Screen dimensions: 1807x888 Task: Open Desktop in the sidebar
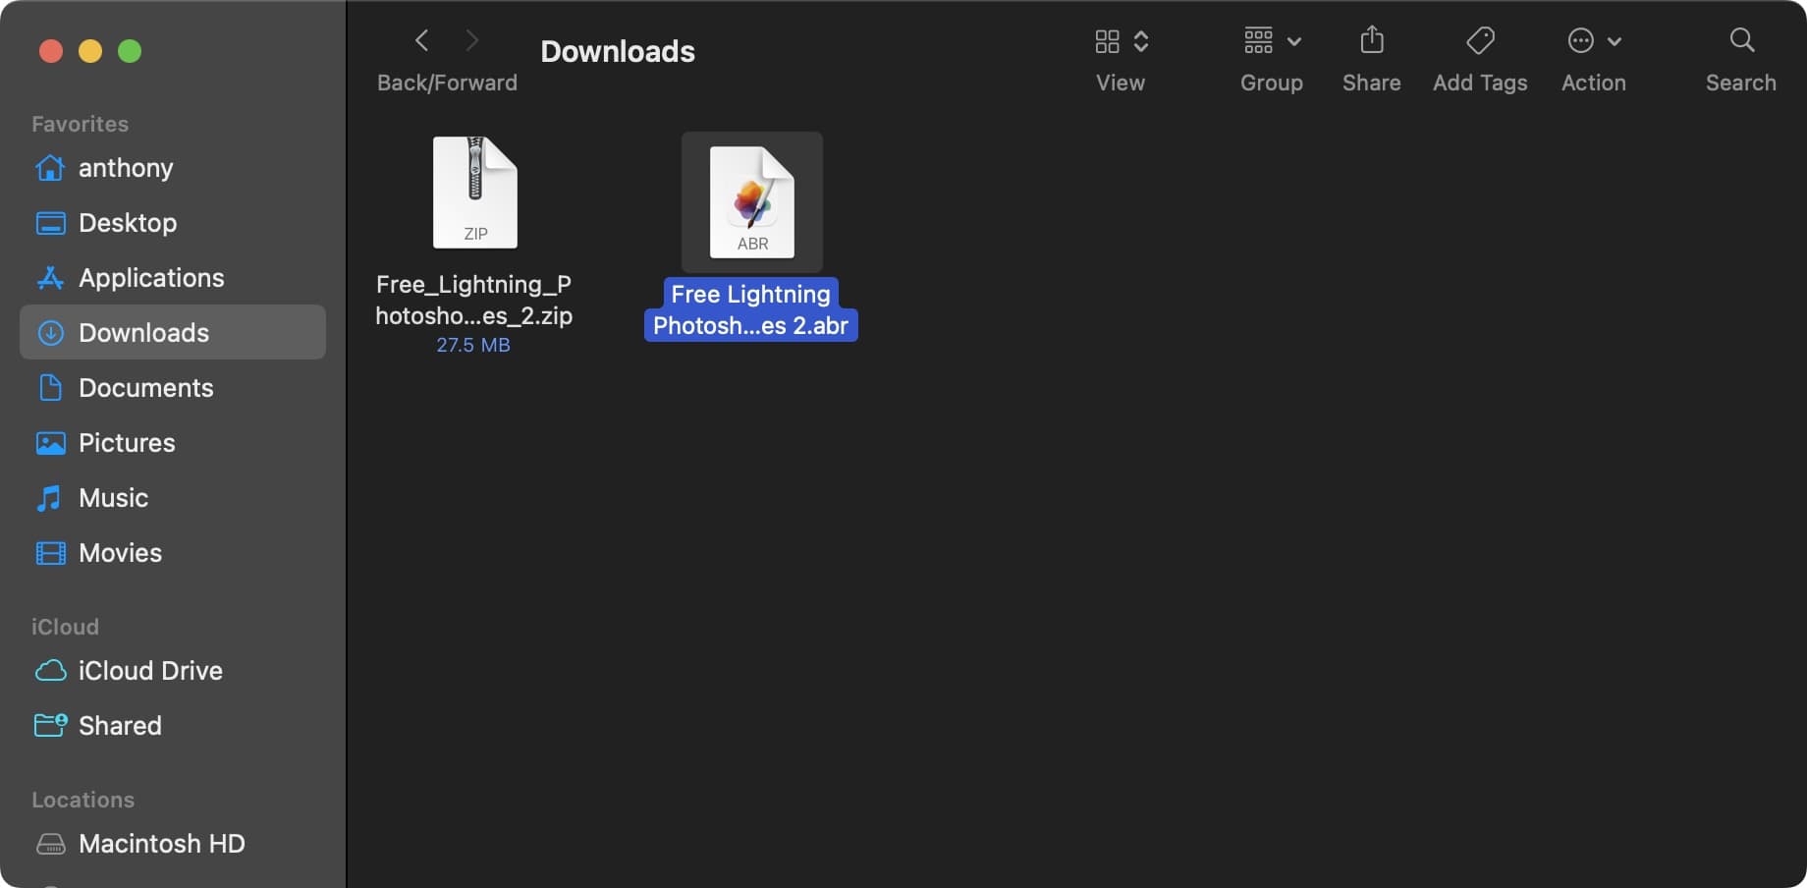pyautogui.click(x=128, y=223)
